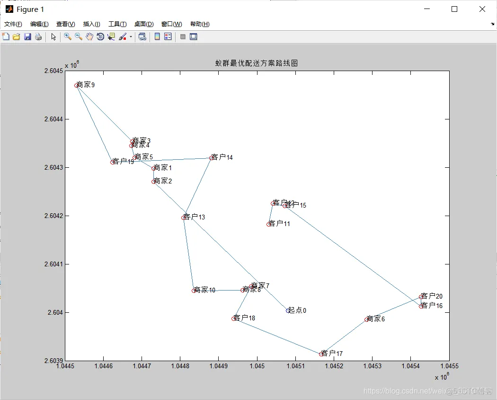Open the 插入(I) menu

tap(92, 24)
